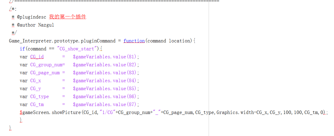Click the variable name 'CG_page_num' declaration
The height and width of the screenshot is (136, 334).
pos(45,73)
